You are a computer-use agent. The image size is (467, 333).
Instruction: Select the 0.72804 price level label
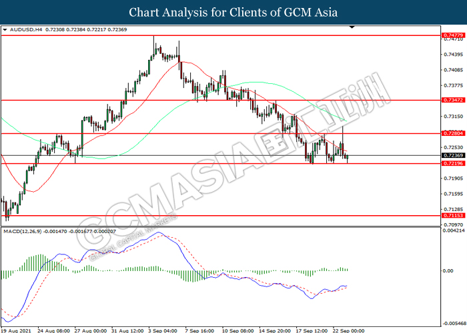click(453, 133)
